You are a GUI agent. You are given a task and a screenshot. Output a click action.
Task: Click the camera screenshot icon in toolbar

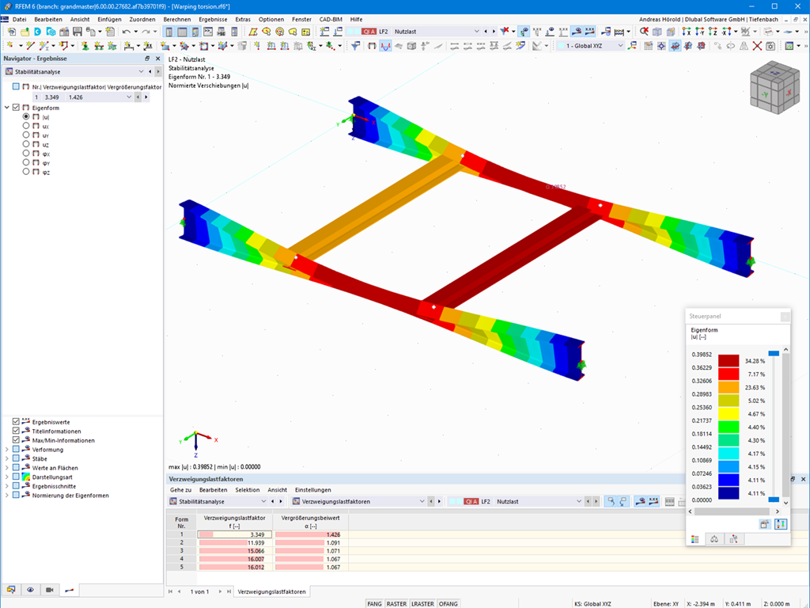click(770, 46)
